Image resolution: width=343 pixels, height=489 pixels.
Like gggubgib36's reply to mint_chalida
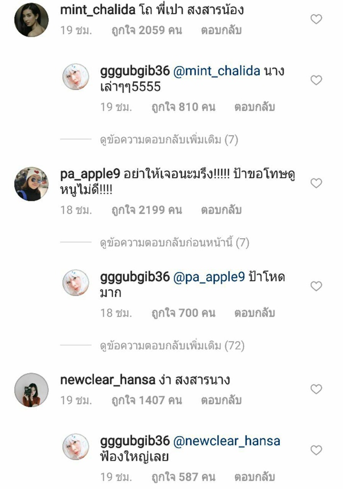click(316, 80)
